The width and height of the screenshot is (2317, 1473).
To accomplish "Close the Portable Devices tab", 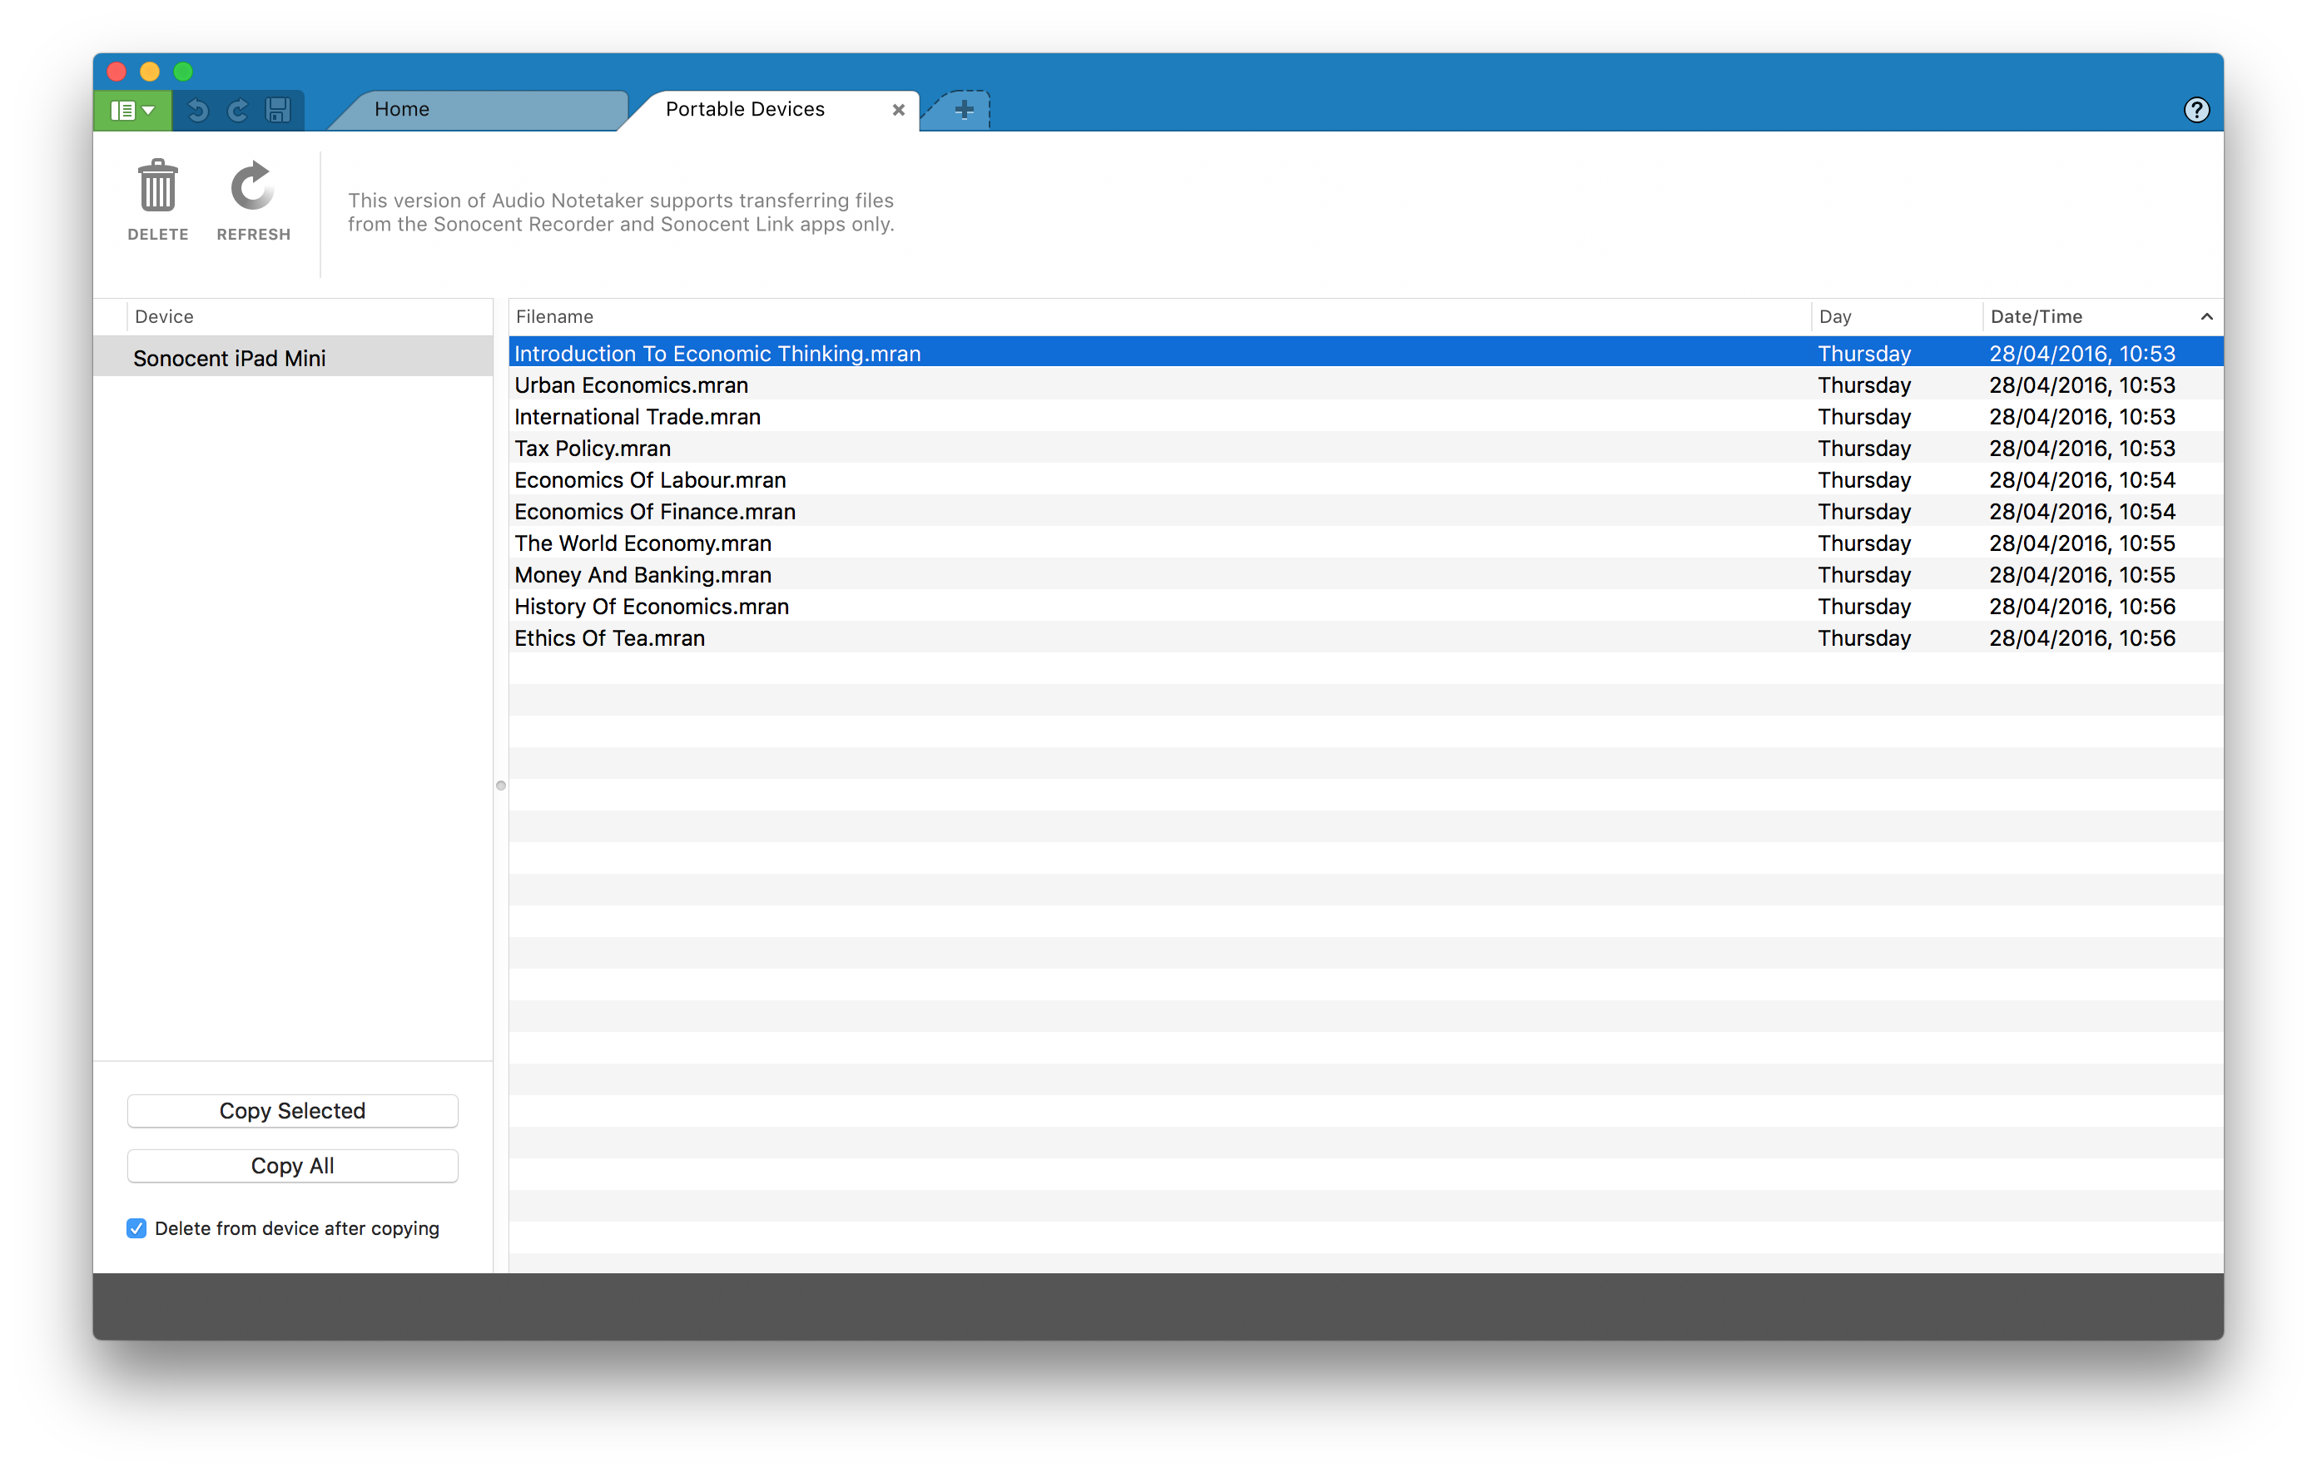I will pos(898,110).
